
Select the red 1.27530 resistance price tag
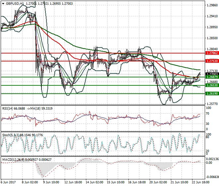pyautogui.click(x=211, y=61)
